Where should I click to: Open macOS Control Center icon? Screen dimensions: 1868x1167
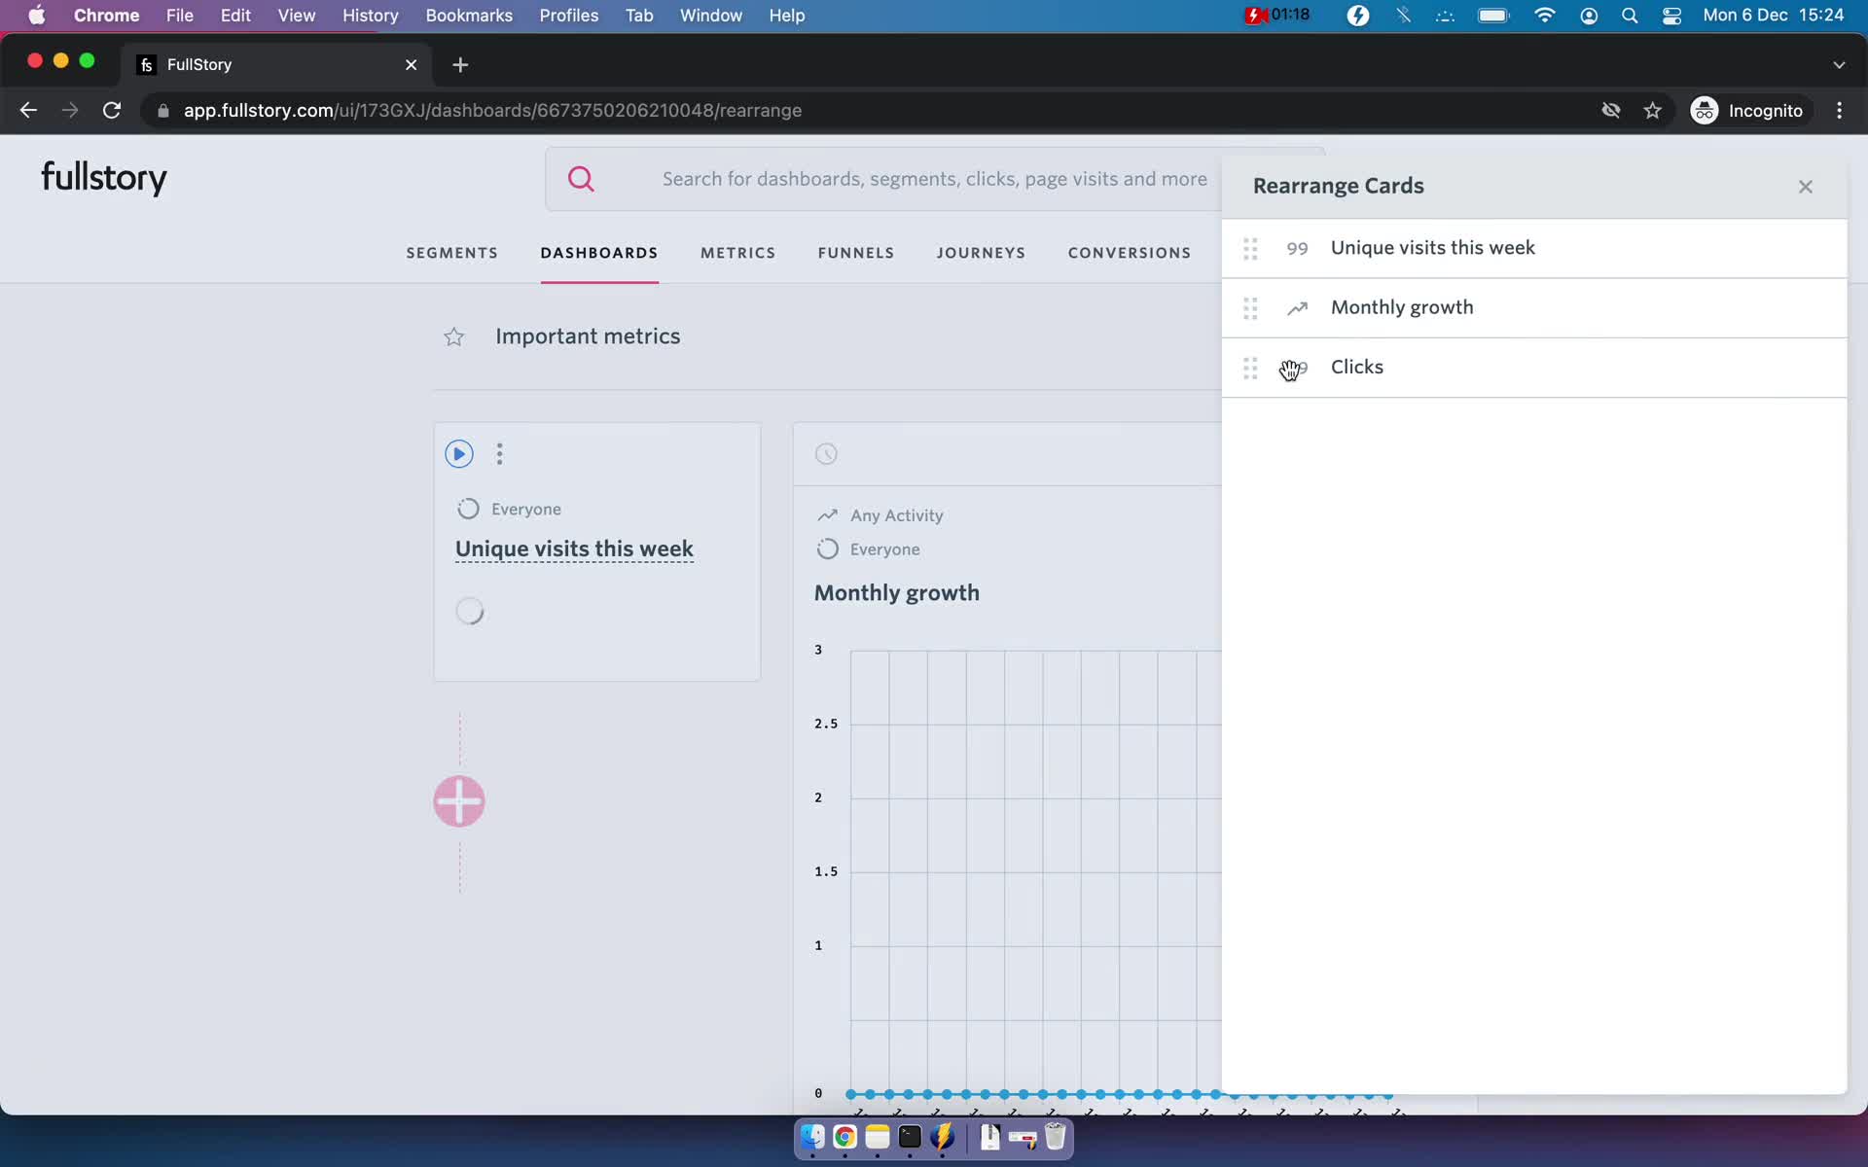click(x=1672, y=16)
